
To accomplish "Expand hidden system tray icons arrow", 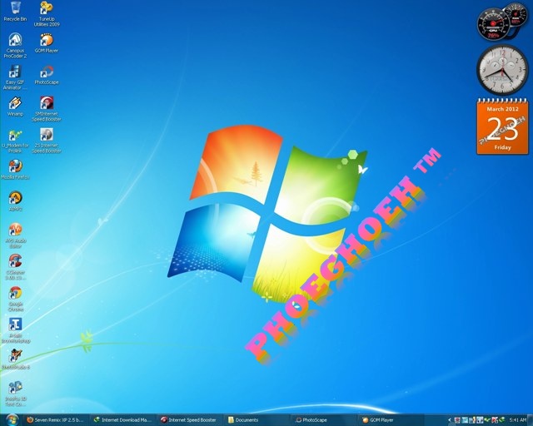I will (450, 420).
